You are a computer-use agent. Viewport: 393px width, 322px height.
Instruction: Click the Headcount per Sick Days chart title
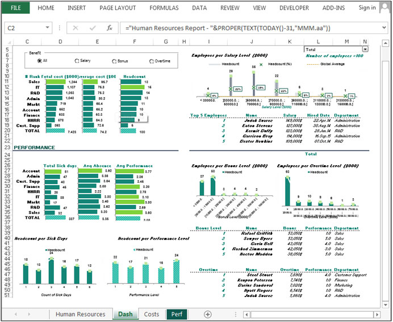tap(41, 239)
